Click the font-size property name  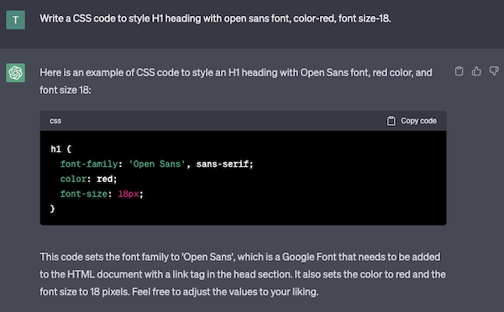[x=83, y=194]
